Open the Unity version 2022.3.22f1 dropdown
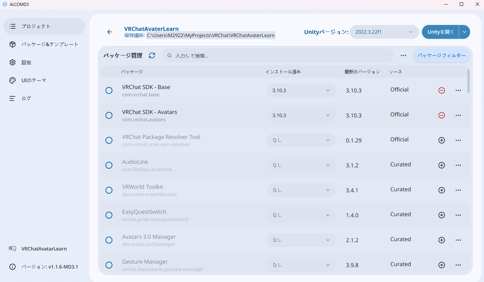484x282 pixels. [384, 32]
